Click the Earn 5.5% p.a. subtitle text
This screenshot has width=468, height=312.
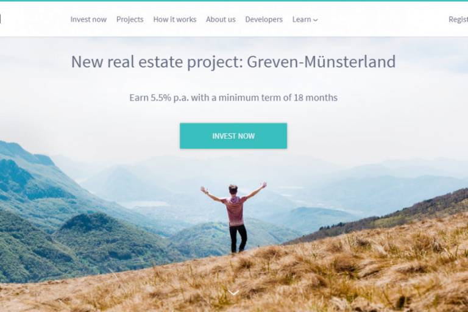coord(233,97)
